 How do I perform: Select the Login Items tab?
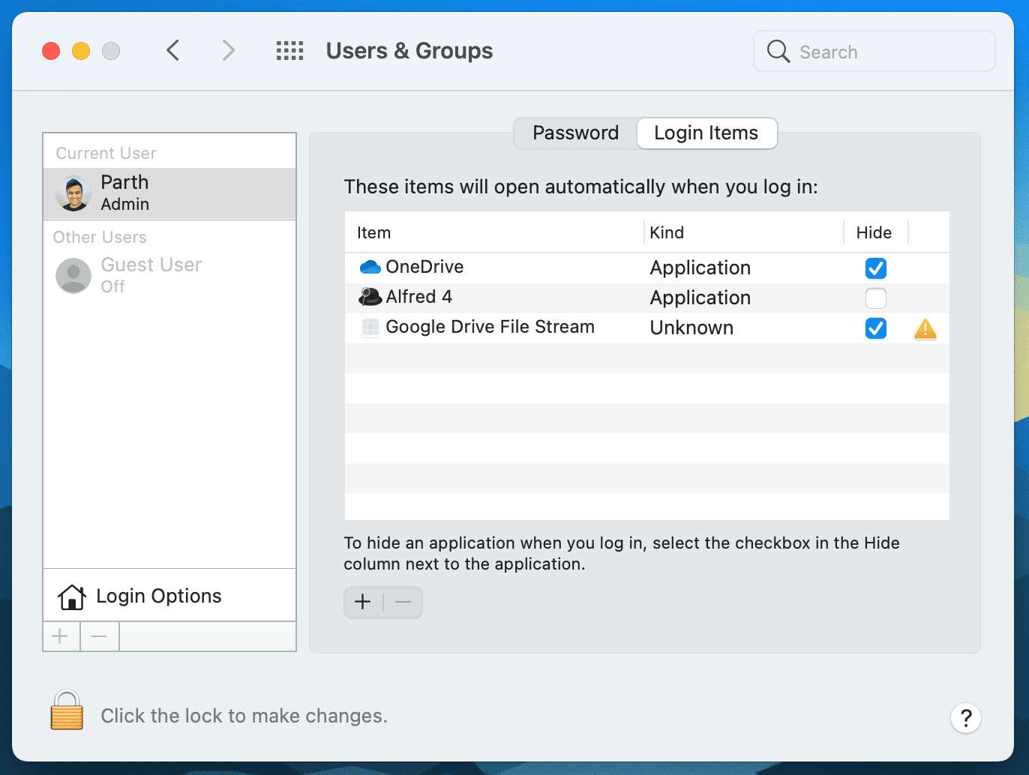pos(706,133)
